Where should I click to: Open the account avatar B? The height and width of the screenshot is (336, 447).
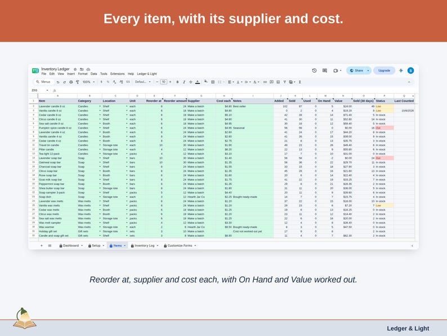[410, 70]
